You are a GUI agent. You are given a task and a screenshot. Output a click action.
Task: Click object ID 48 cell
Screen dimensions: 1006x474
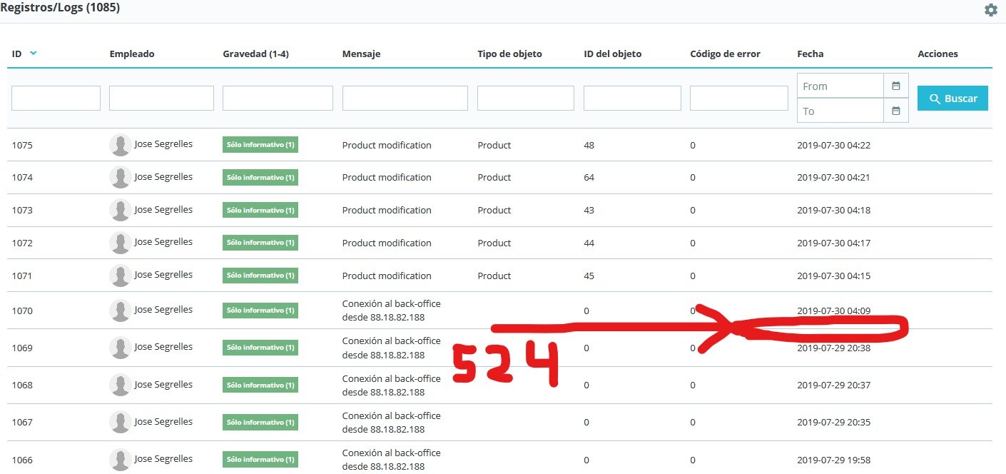(589, 145)
